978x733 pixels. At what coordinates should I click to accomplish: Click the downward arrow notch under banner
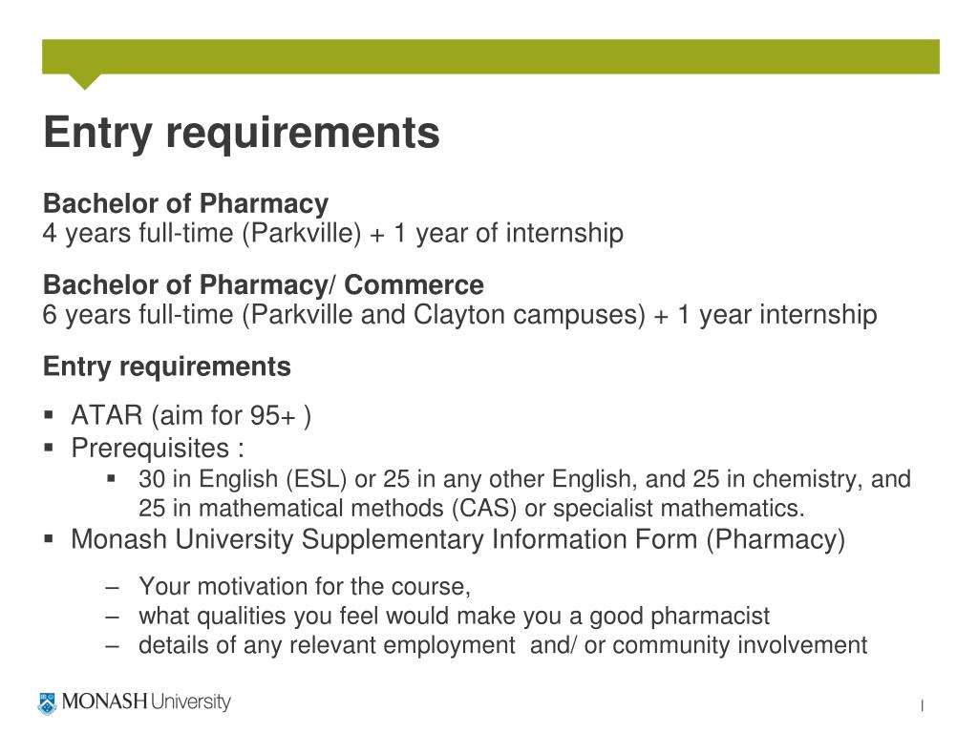[x=84, y=82]
